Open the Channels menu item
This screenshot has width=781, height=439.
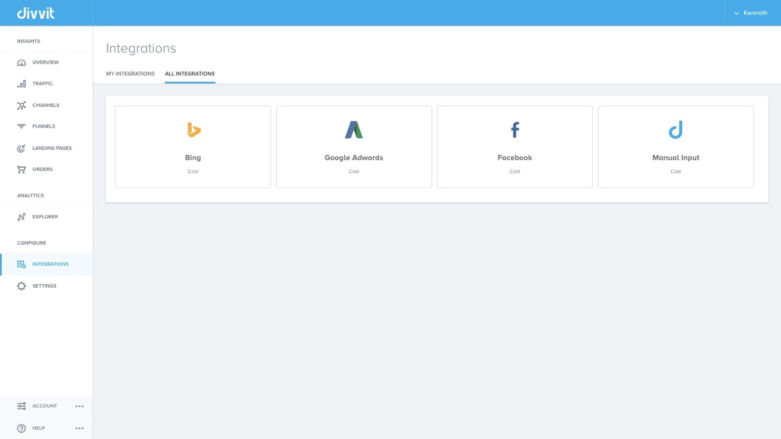click(46, 105)
